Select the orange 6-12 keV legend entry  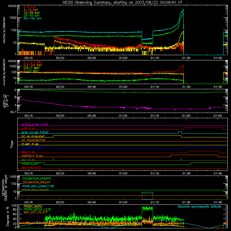pos(31,10)
